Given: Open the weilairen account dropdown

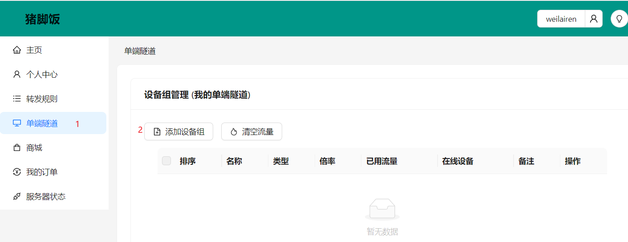Looking at the screenshot, I should pos(561,19).
